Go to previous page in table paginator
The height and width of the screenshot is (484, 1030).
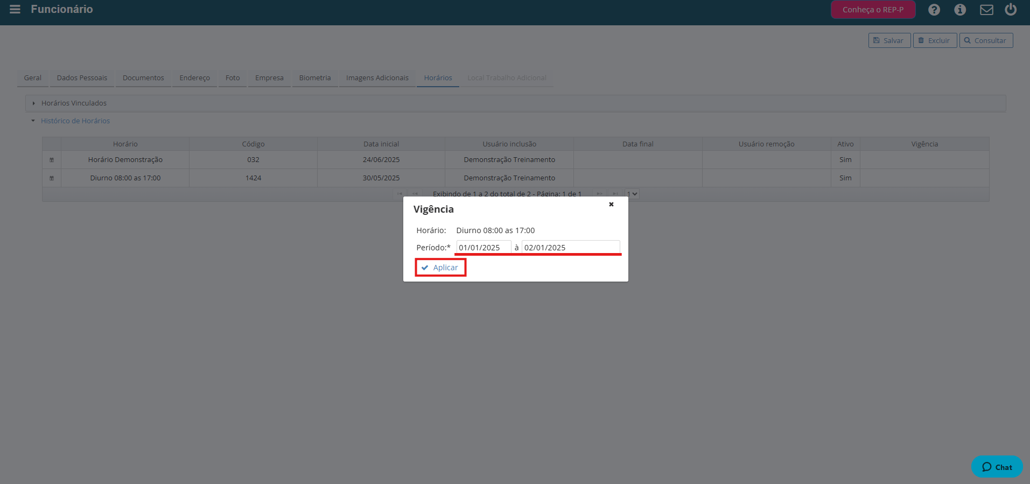[415, 194]
